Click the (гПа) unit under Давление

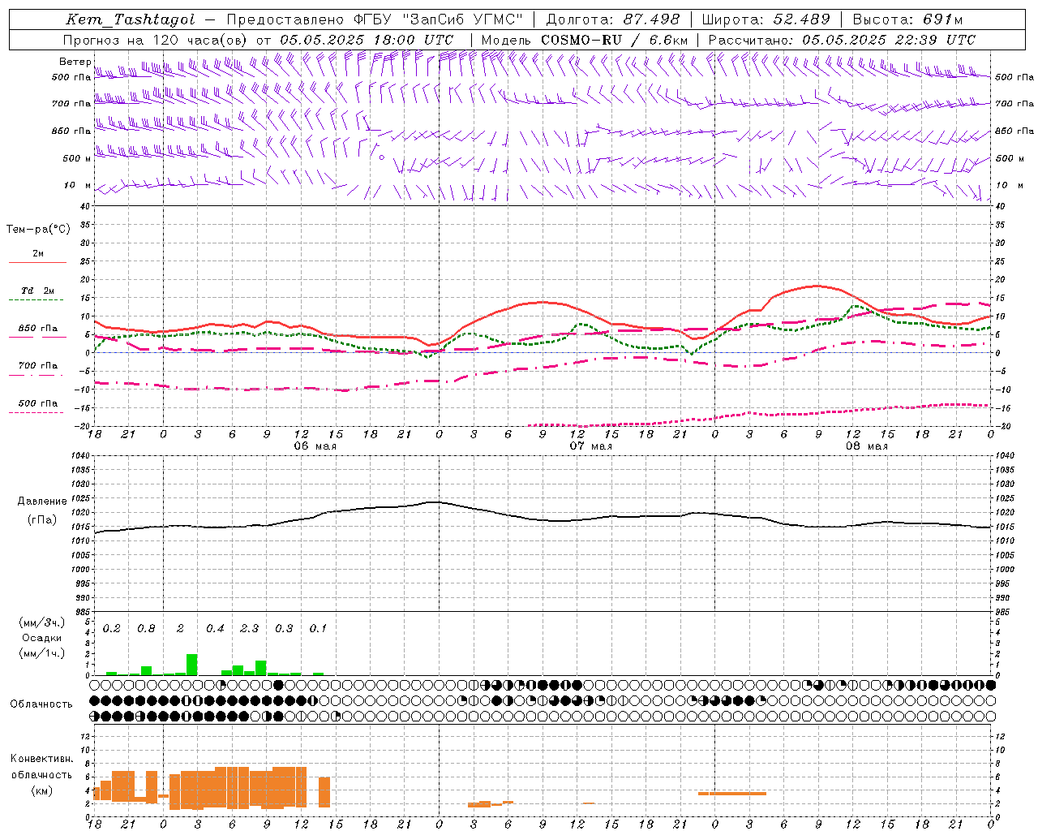42,520
